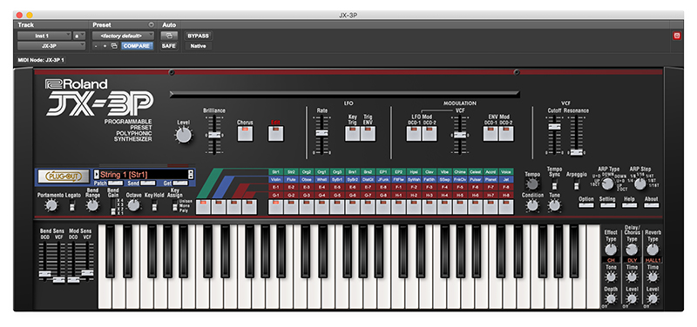
Task: Click the effect Depth knob
Action: click(x=611, y=298)
